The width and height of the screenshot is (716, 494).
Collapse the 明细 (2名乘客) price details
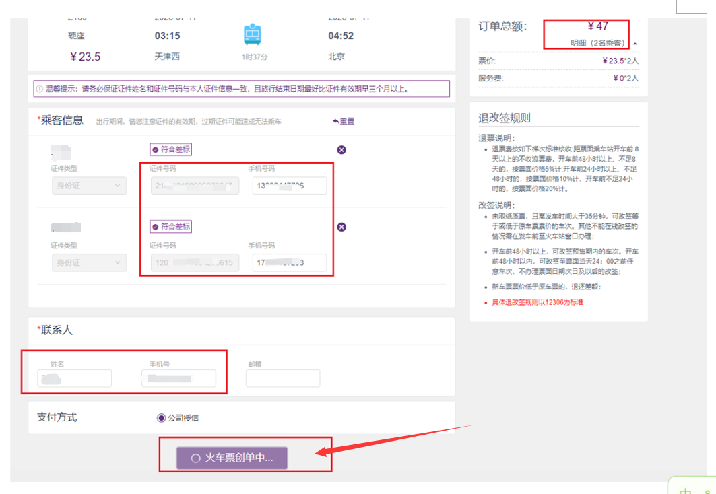[634, 44]
